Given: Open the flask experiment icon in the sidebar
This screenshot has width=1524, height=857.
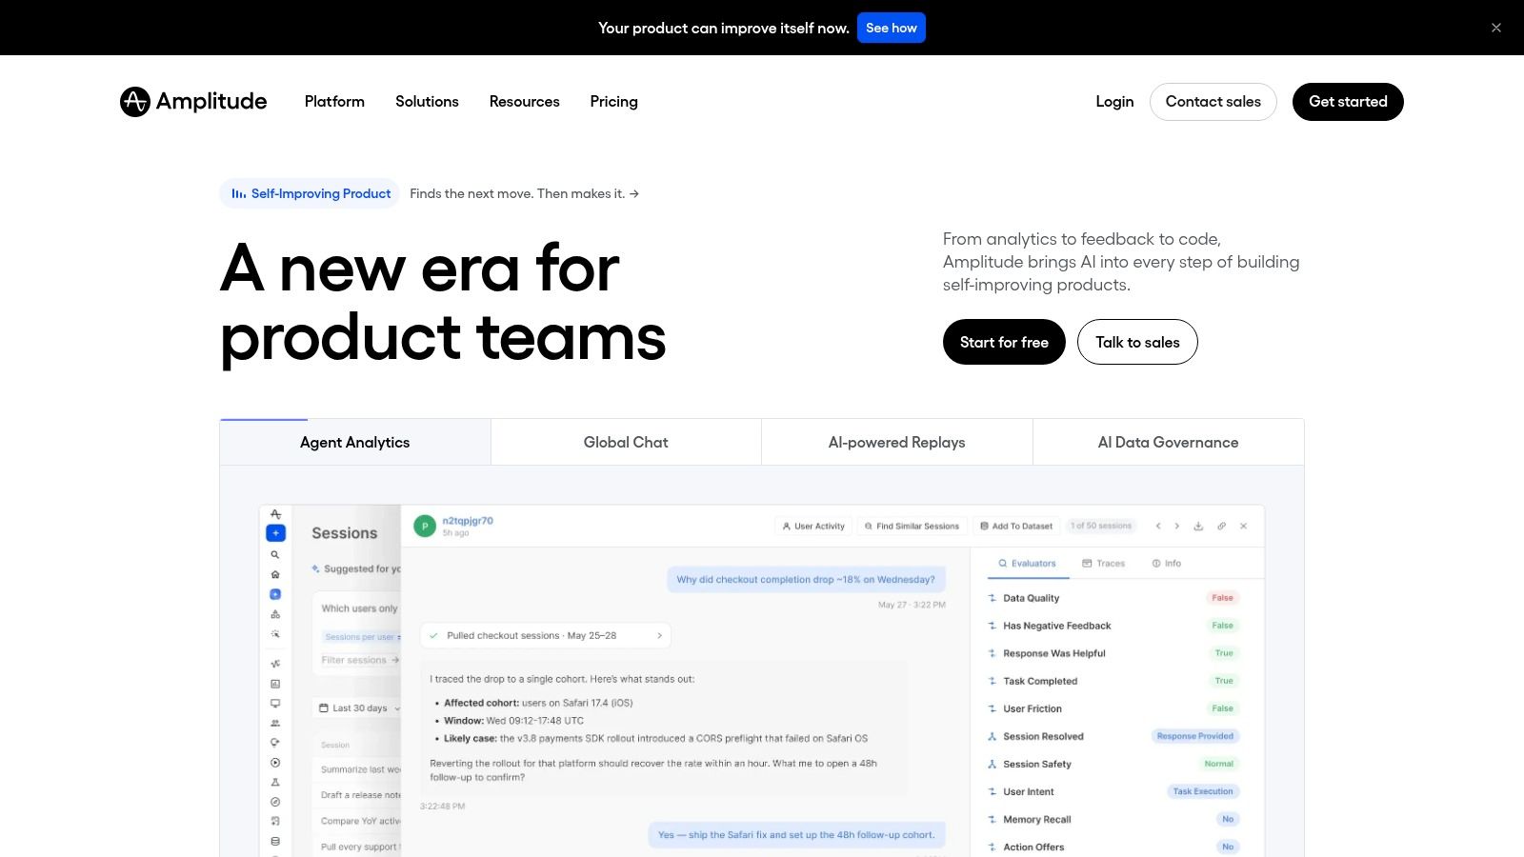Looking at the screenshot, I should pyautogui.click(x=275, y=783).
